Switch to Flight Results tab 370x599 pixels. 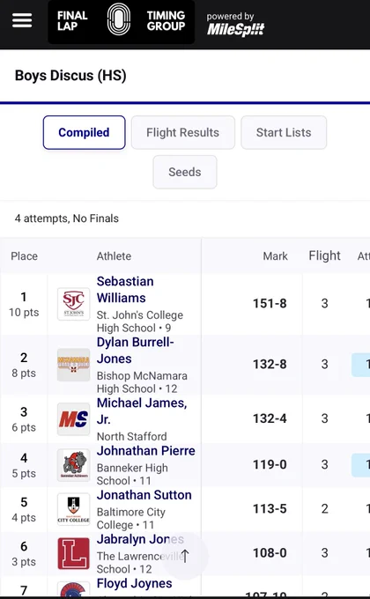(182, 132)
